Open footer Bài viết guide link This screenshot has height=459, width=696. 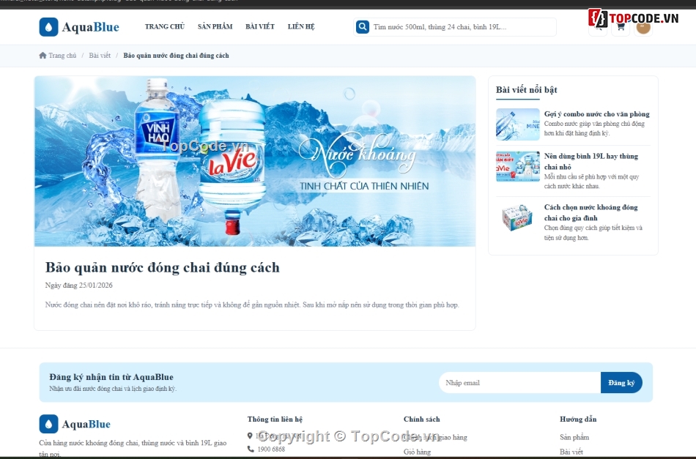click(x=571, y=452)
